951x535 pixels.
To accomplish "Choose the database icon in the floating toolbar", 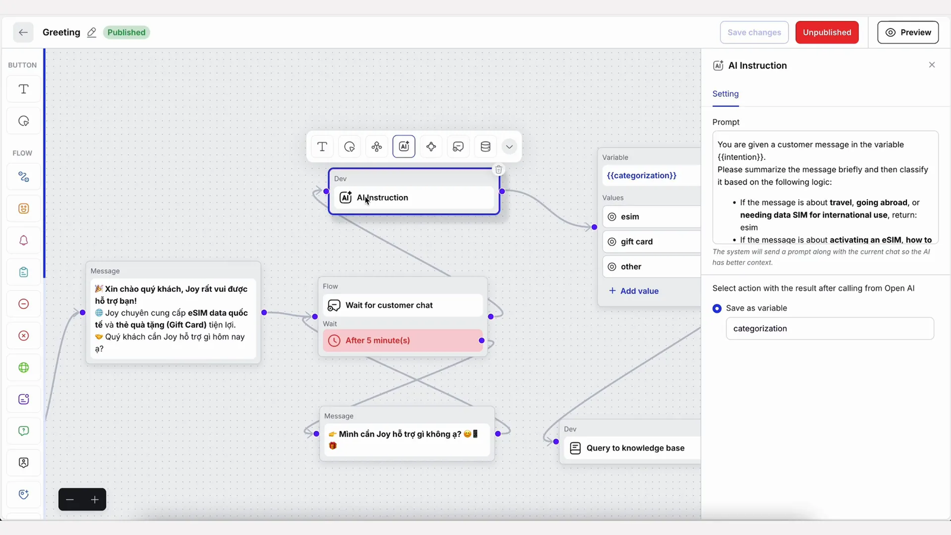I will tap(486, 147).
